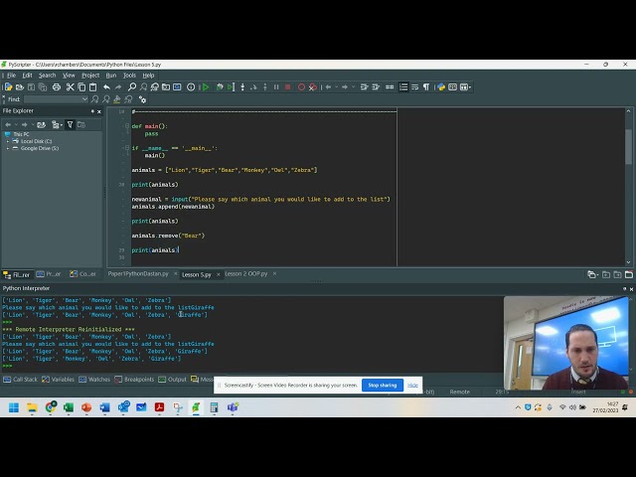Run the script with green play button
This screenshot has width=636, height=477.
pos(206,87)
